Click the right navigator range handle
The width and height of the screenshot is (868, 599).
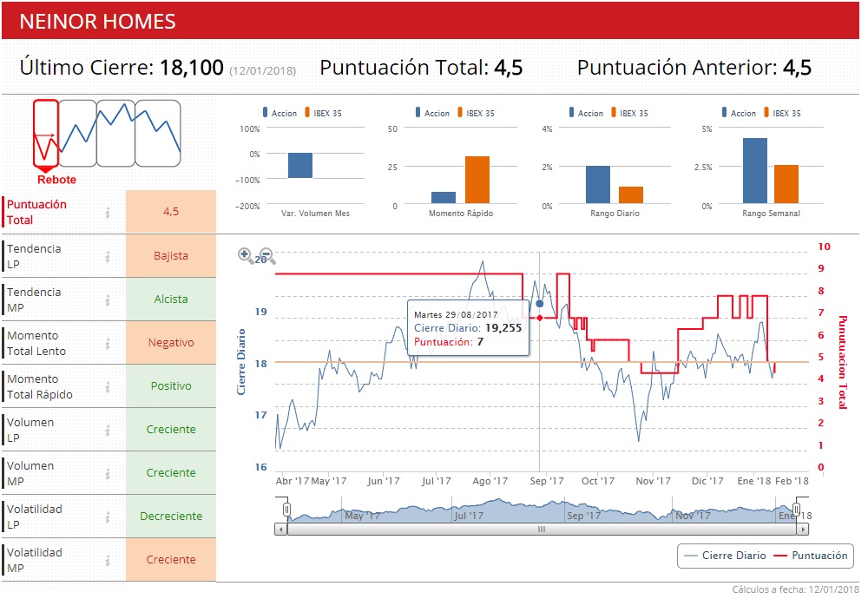(x=796, y=510)
